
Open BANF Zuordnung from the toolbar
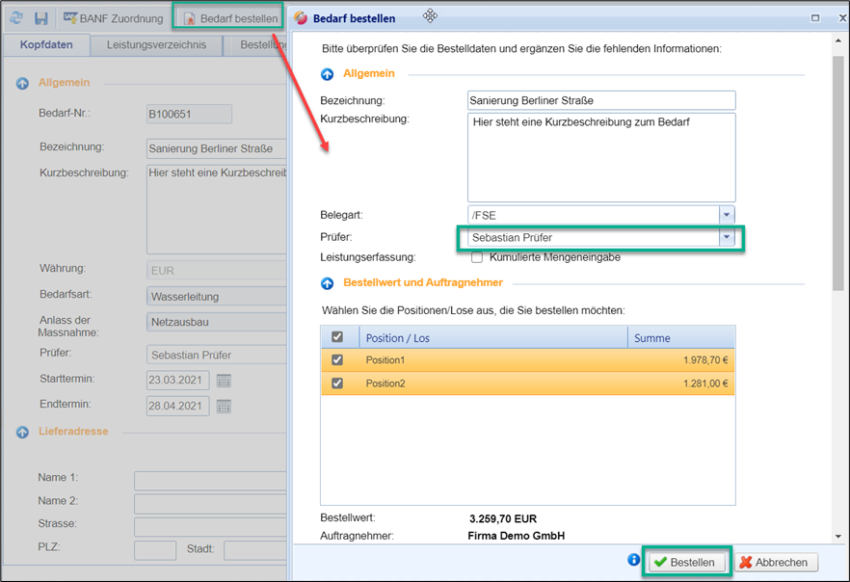113,18
